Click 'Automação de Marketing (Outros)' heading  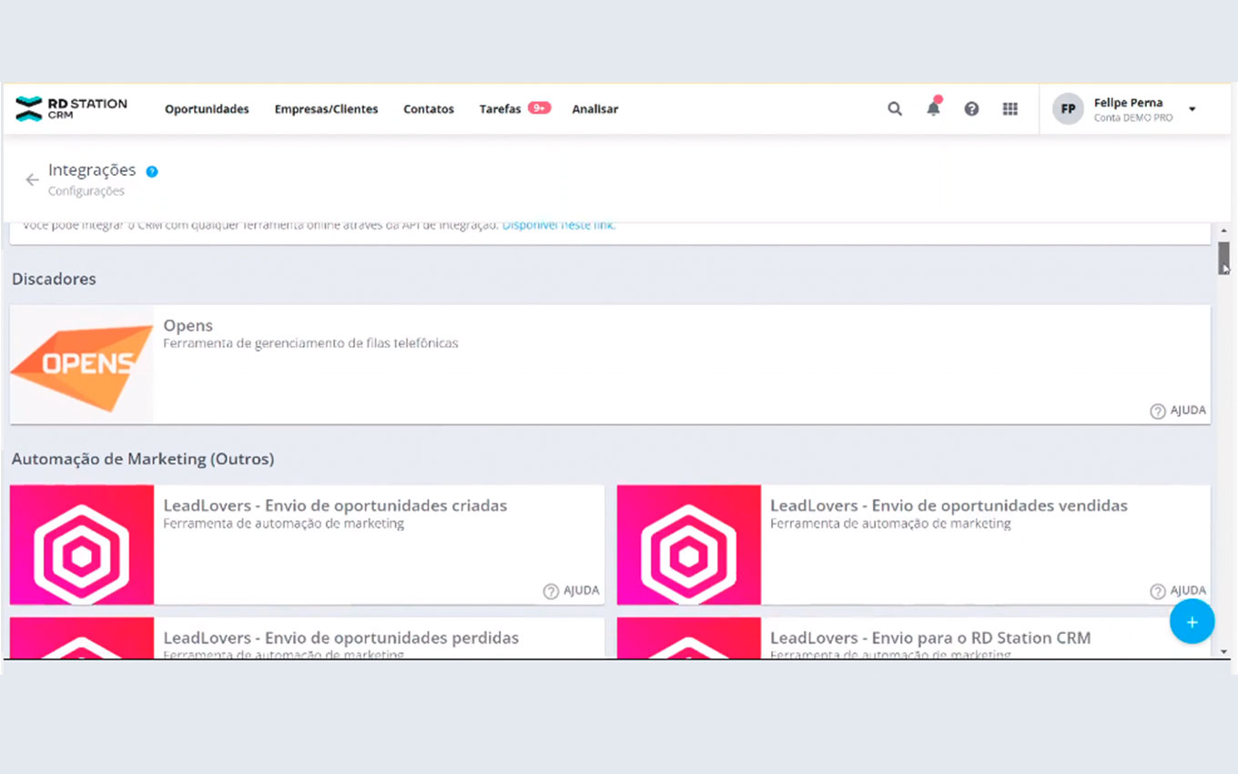(143, 459)
